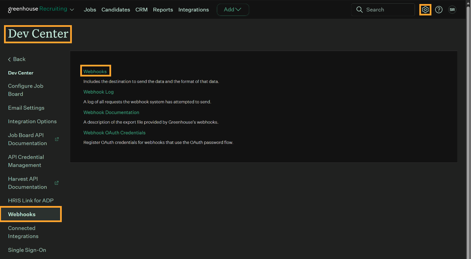Image resolution: width=472 pixels, height=259 pixels.
Task: Open the Webhook OAuth Credentials link
Action: (114, 133)
